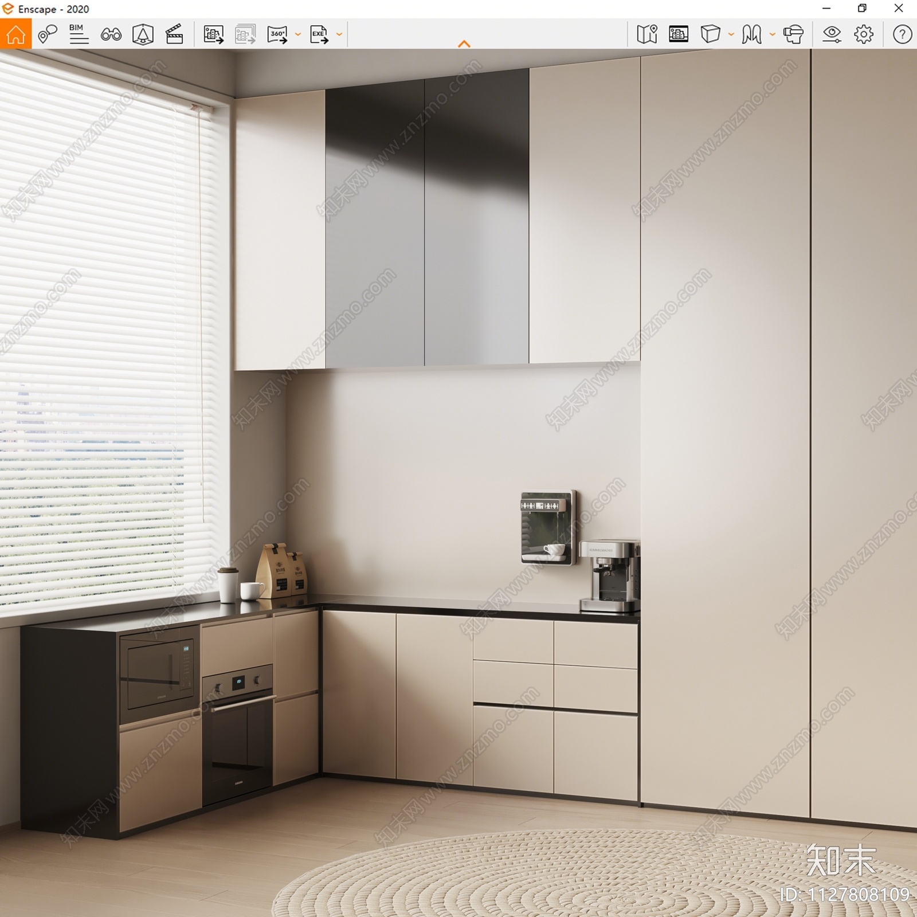Expand the EXE export dropdown arrow
The height and width of the screenshot is (917, 917).
click(x=339, y=34)
